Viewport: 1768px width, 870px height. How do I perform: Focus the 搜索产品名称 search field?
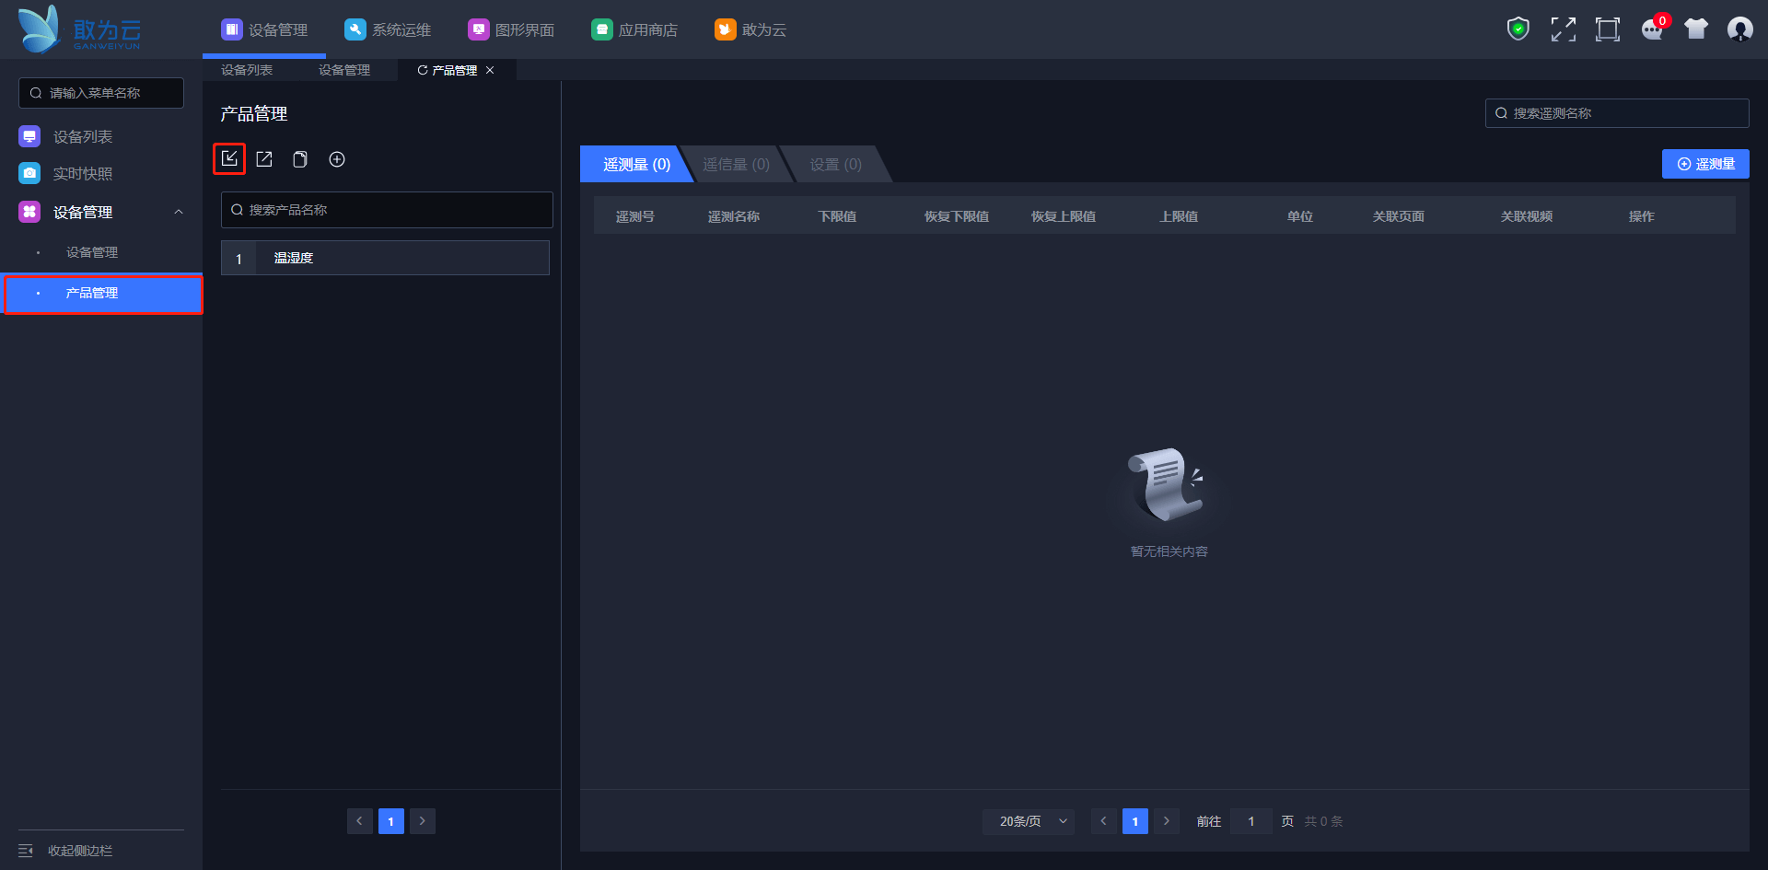point(387,210)
